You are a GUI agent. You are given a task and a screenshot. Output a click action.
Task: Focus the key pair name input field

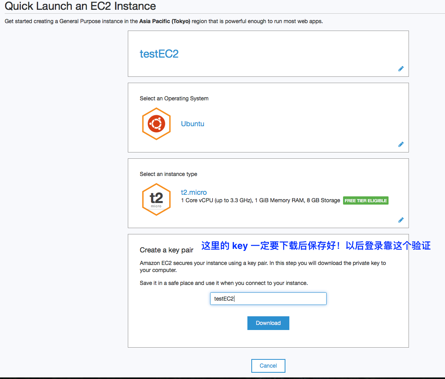click(x=268, y=298)
